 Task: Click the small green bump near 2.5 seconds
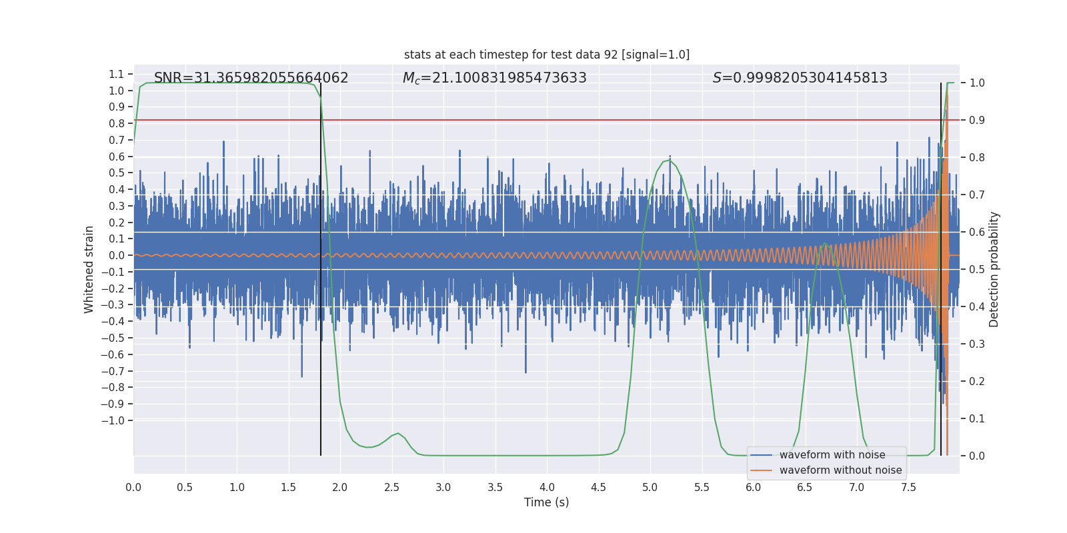point(398,433)
